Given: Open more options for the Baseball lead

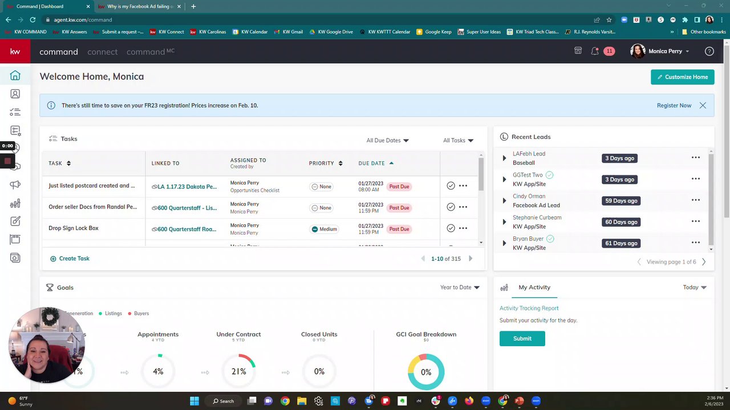Looking at the screenshot, I should (x=696, y=158).
